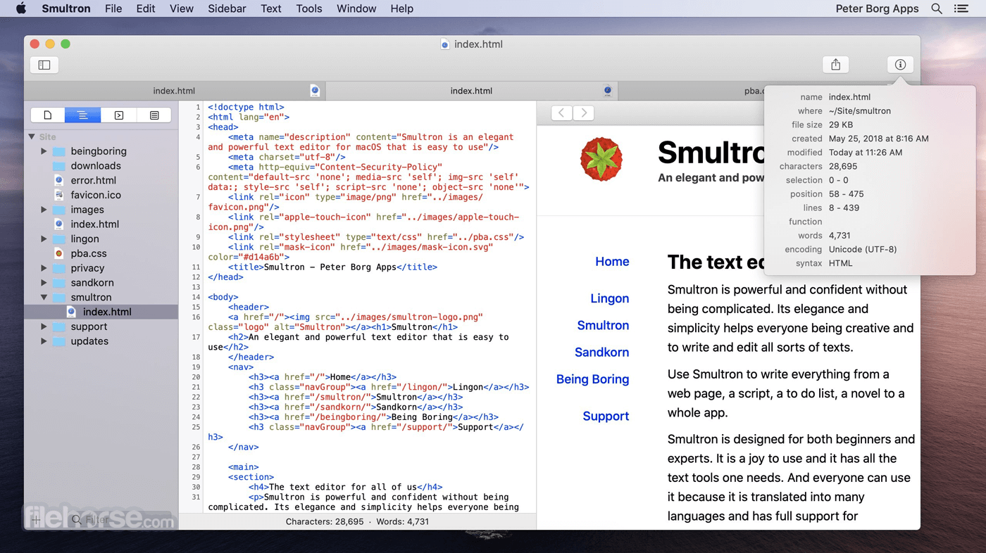Follow the Lingon link in the preview

(x=610, y=298)
